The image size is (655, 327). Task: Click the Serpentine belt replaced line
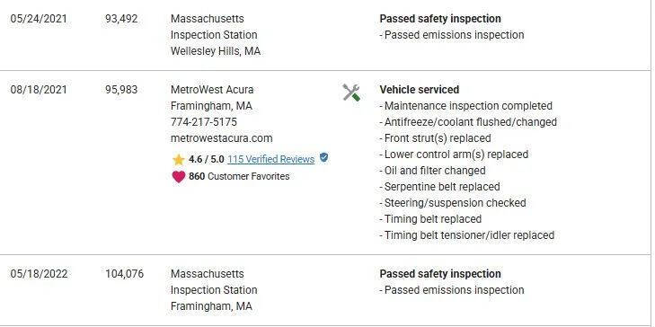(439, 187)
